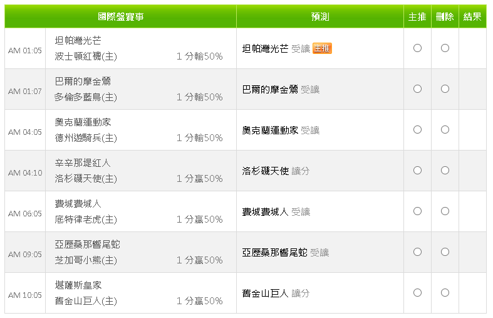The width and height of the screenshot is (493, 318).
Task: Select 主推 radio for 費城費城人 prediction
Action: (x=417, y=211)
